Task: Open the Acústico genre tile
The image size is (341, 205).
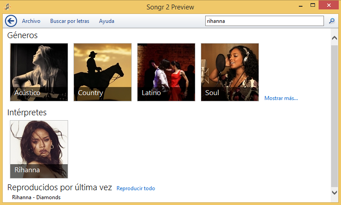Action: tap(39, 72)
